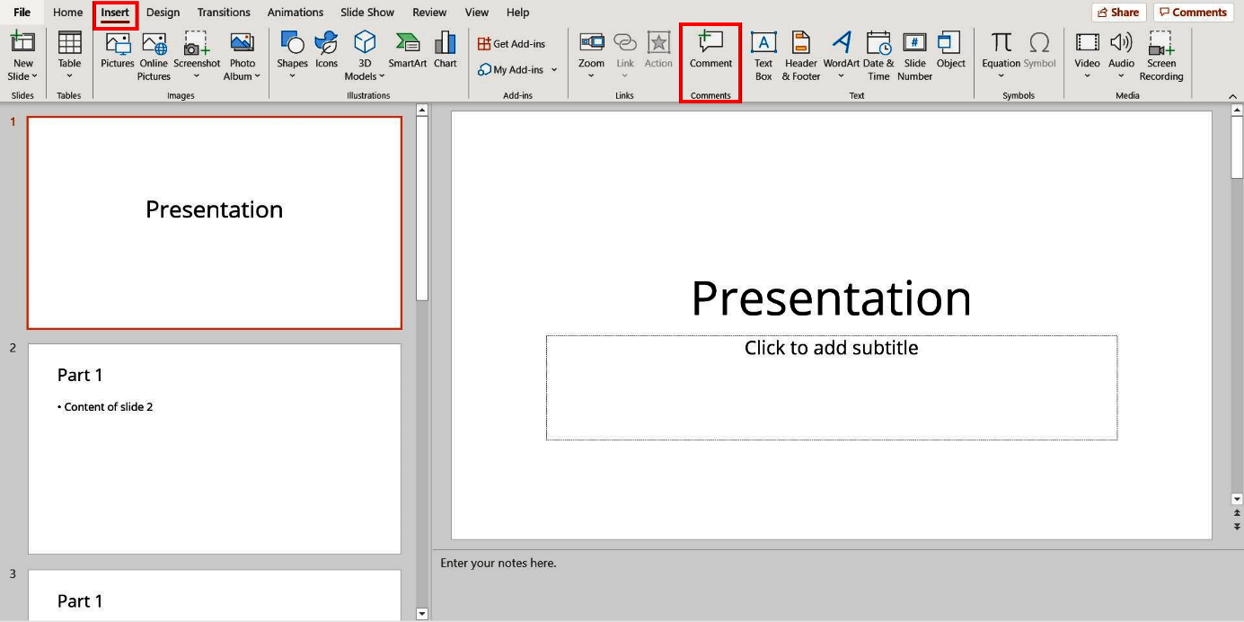Start a Screen Recording
The image size is (1244, 622).
tap(1161, 54)
